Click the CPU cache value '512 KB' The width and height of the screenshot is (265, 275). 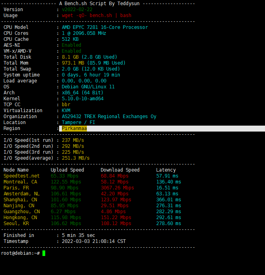(70, 39)
